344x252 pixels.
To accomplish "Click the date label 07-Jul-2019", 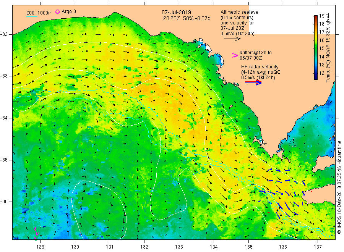I will [x=176, y=12].
